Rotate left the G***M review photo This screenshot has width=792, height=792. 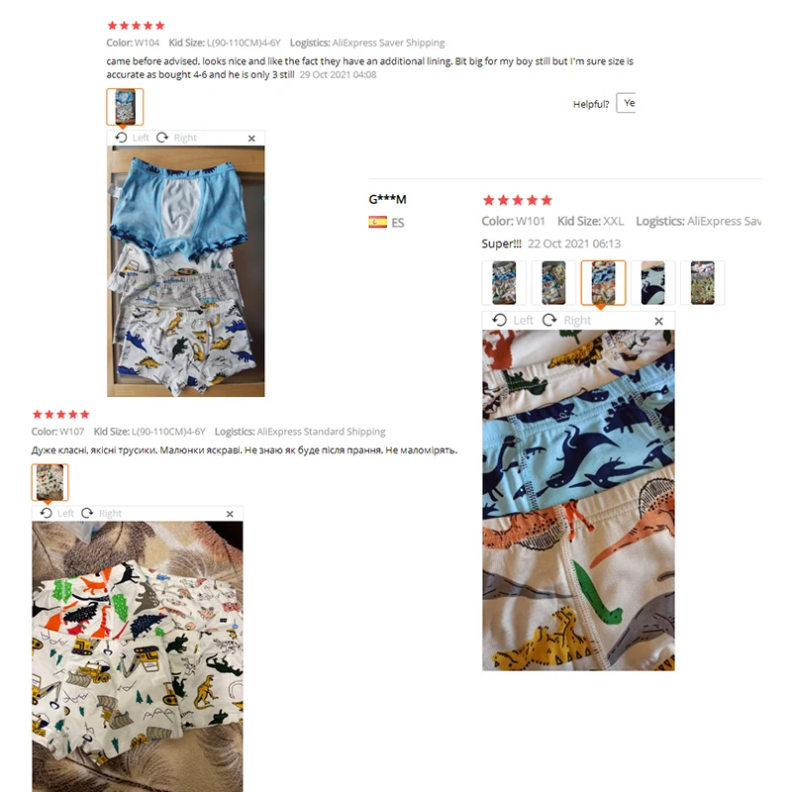coord(513,320)
